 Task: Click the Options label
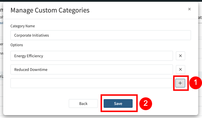(17, 45)
